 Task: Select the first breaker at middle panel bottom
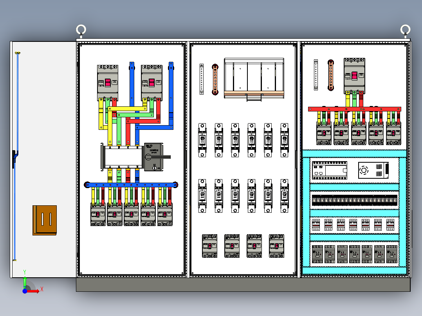coord(210,246)
